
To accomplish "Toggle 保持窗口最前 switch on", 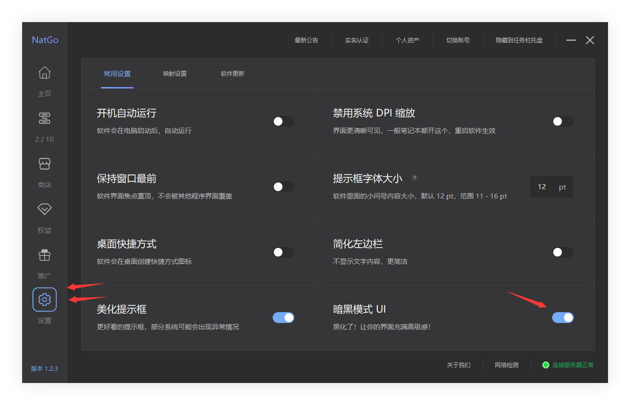I will coord(283,187).
